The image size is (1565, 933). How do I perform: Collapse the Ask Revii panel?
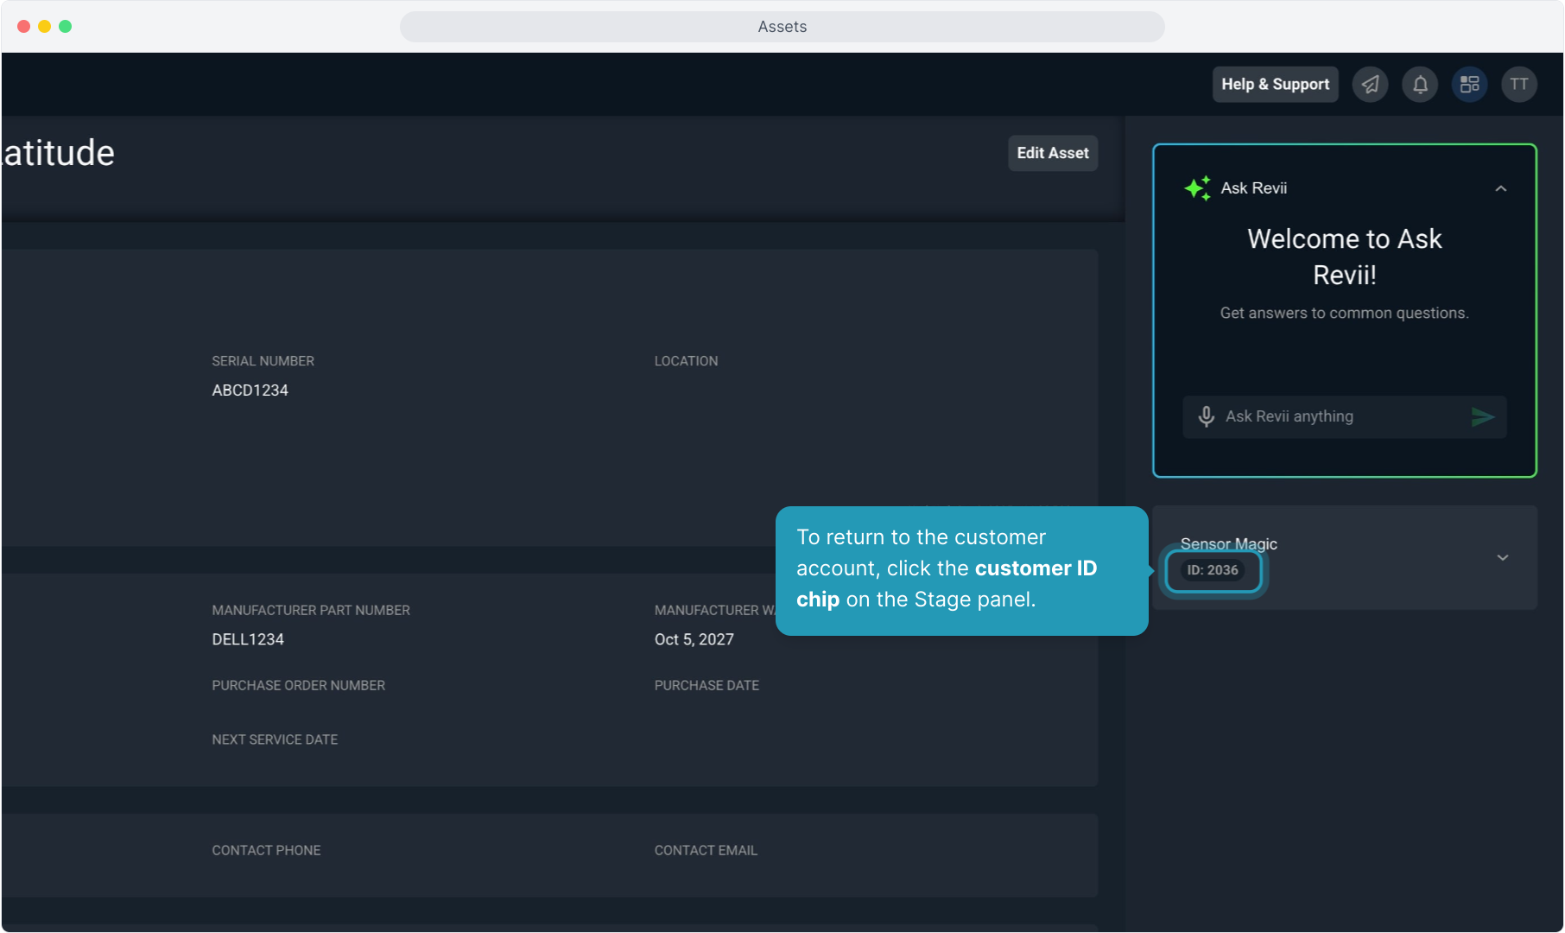[1501, 188]
